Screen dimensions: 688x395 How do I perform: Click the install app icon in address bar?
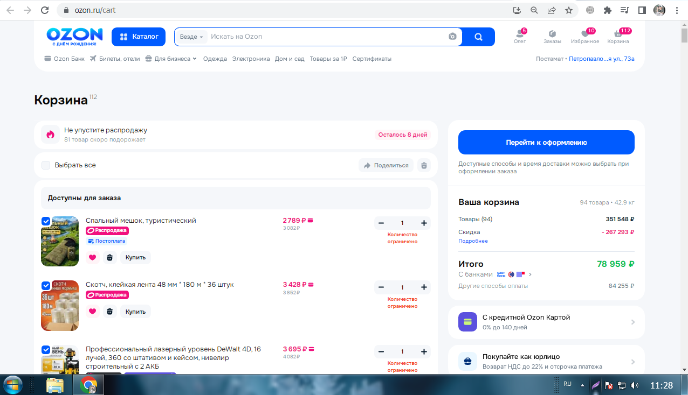[517, 10]
